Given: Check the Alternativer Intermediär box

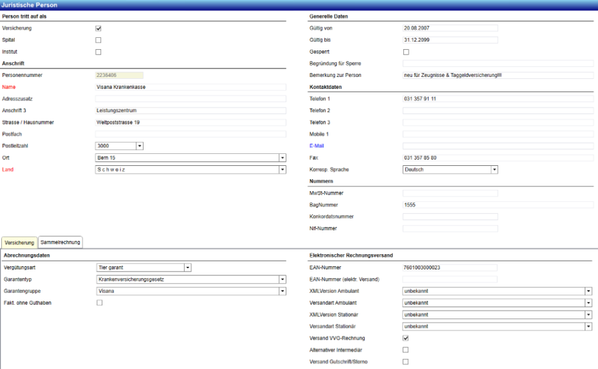Looking at the screenshot, I should pos(406,350).
